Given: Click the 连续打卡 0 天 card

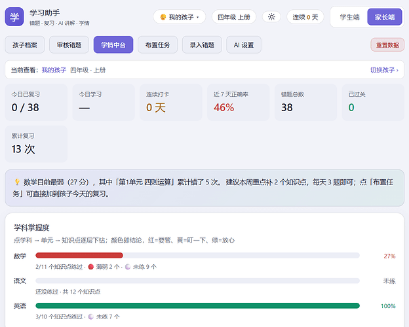Looking at the screenshot, I should tap(171, 102).
